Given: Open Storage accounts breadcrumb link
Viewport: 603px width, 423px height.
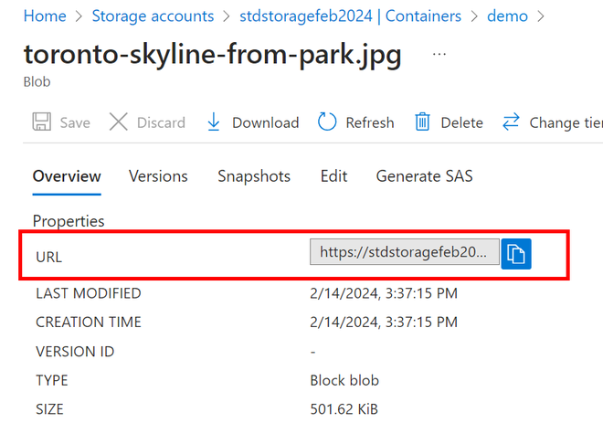Looking at the screenshot, I should (x=153, y=16).
